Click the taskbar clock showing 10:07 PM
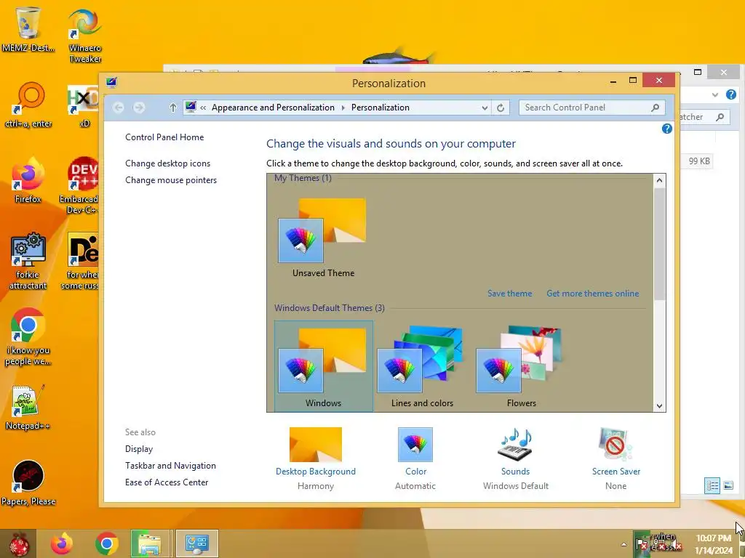This screenshot has width=745, height=558. (713, 544)
